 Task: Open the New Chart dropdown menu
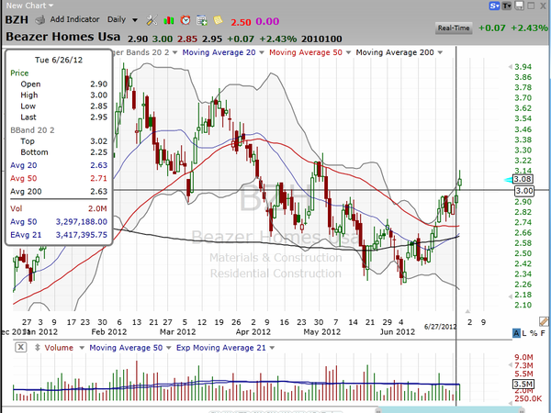pyautogui.click(x=29, y=6)
